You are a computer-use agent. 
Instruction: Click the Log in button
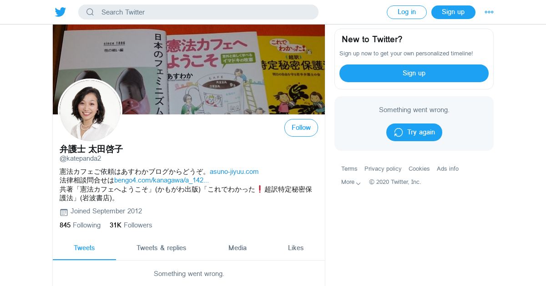407,12
